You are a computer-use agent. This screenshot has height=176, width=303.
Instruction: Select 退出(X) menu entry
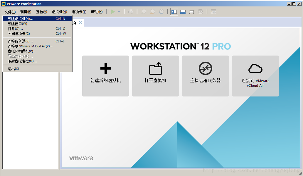[37, 69]
